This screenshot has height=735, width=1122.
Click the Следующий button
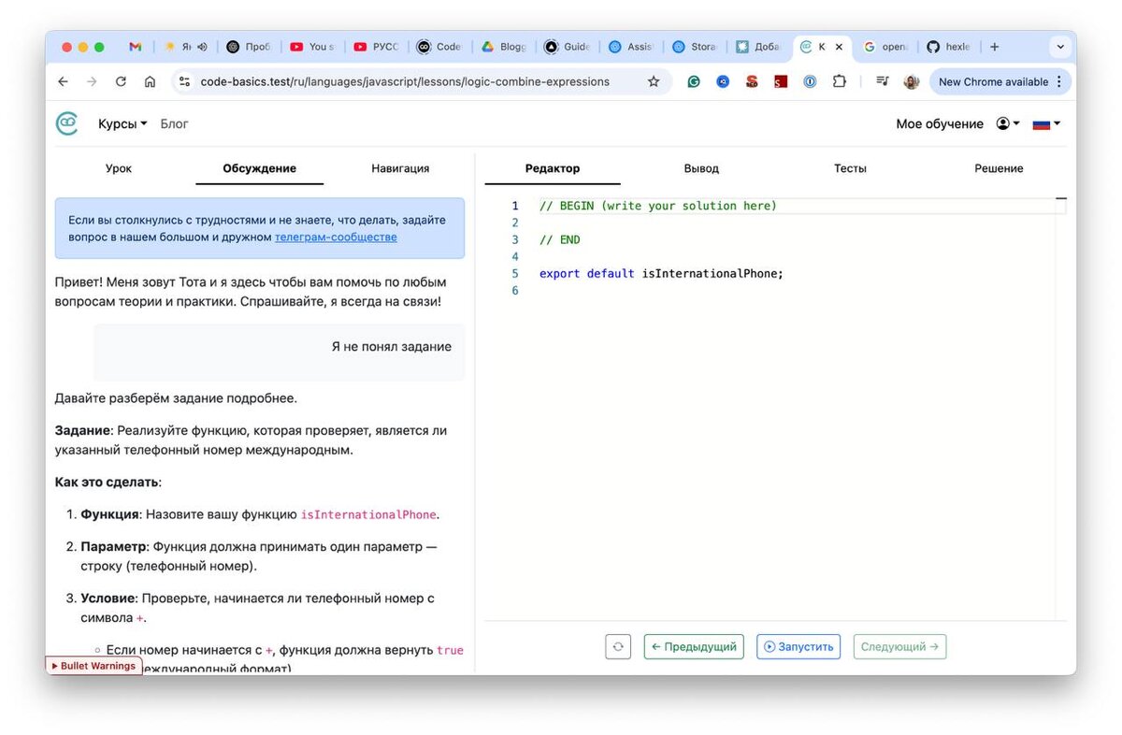(899, 646)
